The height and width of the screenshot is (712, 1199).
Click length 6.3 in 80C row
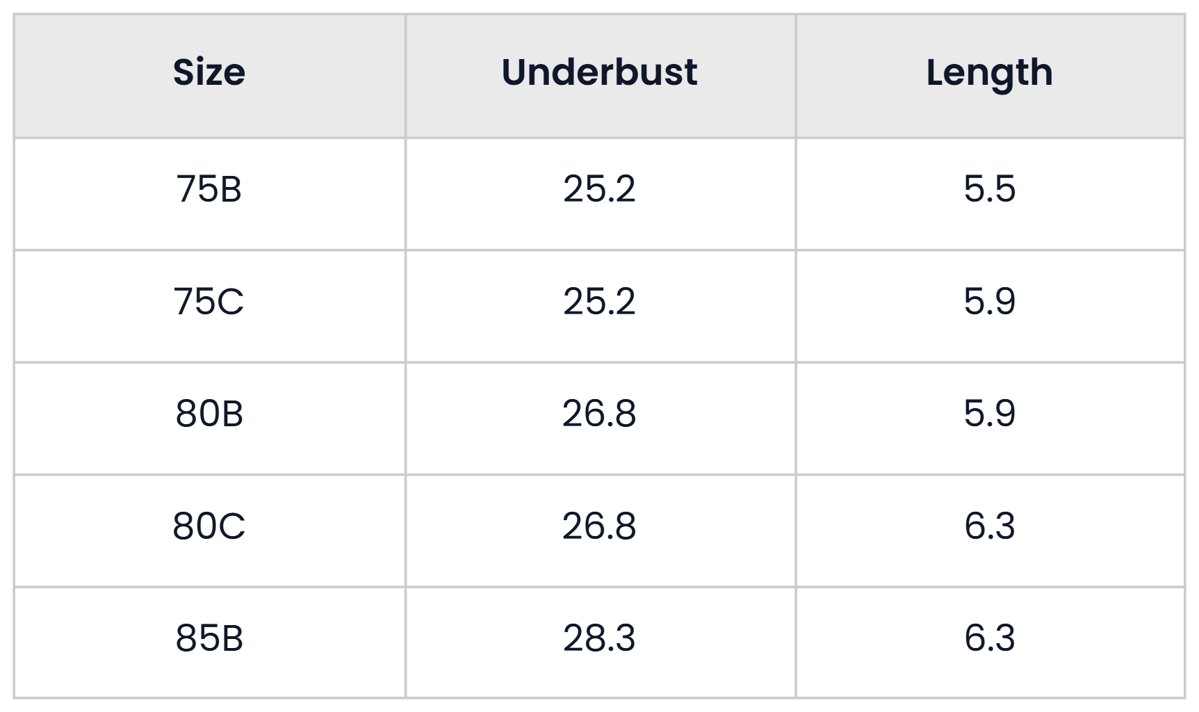coord(990,526)
